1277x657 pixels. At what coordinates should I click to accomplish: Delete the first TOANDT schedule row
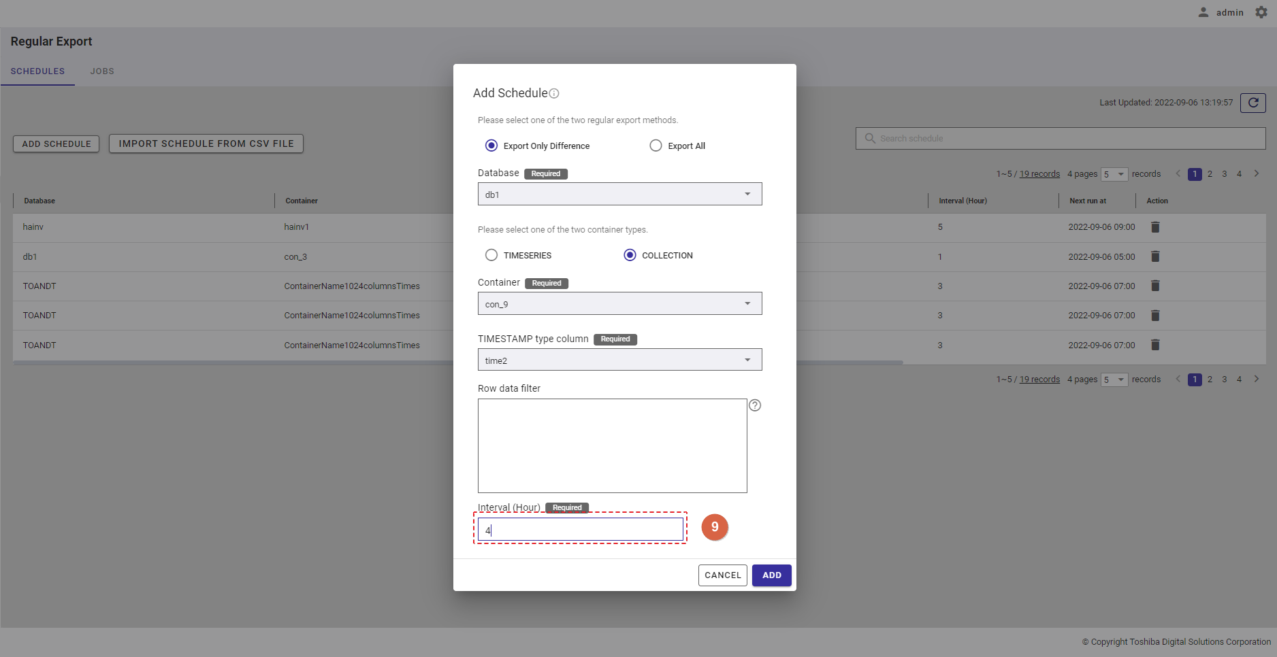[x=1155, y=286]
